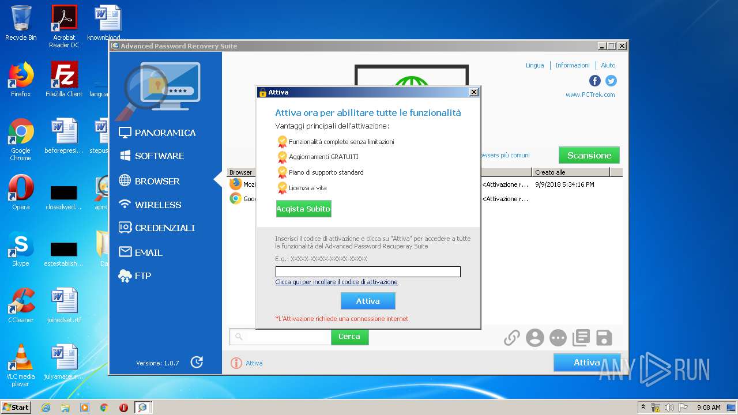Select the Software sidebar item
The width and height of the screenshot is (738, 415).
click(x=151, y=156)
